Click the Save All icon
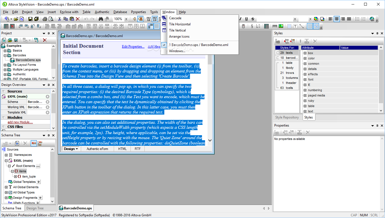Image resolution: width=385 pixels, height=218 pixels. 36,19
